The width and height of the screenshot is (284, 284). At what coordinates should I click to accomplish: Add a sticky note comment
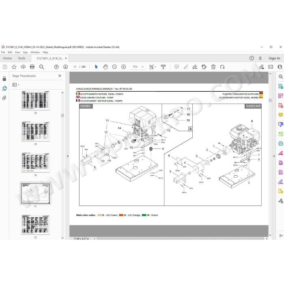(x=176, y=67)
